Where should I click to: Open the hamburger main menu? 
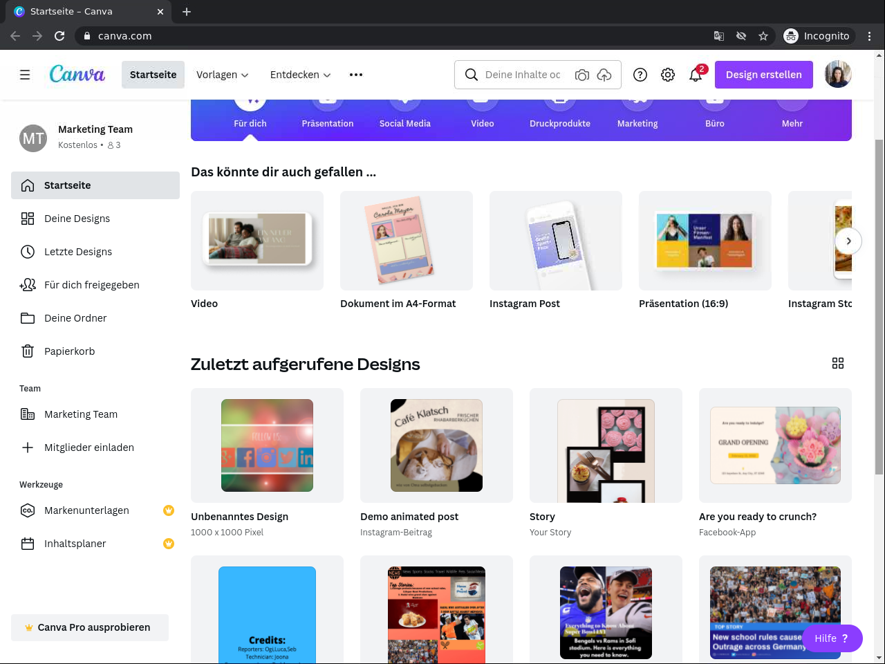(x=25, y=75)
